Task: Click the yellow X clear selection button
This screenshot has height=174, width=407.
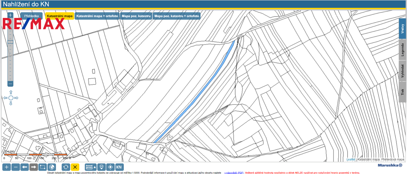Action: tap(75, 167)
